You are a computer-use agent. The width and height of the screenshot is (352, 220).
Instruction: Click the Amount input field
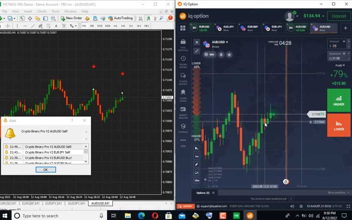point(337,45)
